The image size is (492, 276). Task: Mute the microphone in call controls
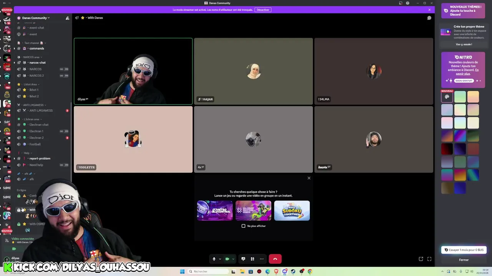click(x=214, y=259)
